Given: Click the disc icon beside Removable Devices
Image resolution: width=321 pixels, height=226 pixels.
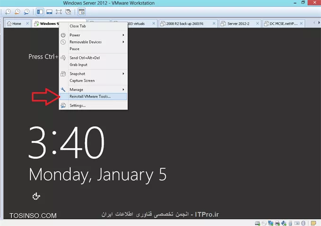Looking at the screenshot, I should point(63,42).
